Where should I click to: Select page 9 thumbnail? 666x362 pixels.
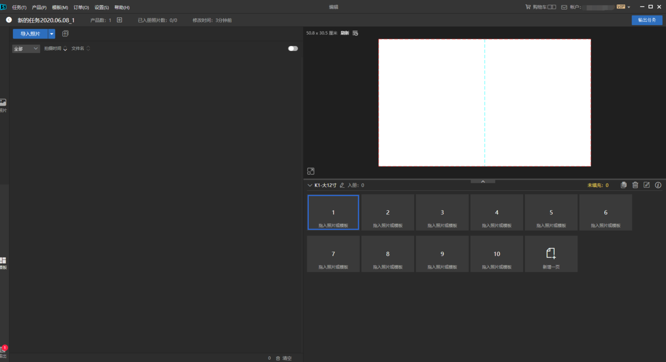(442, 254)
